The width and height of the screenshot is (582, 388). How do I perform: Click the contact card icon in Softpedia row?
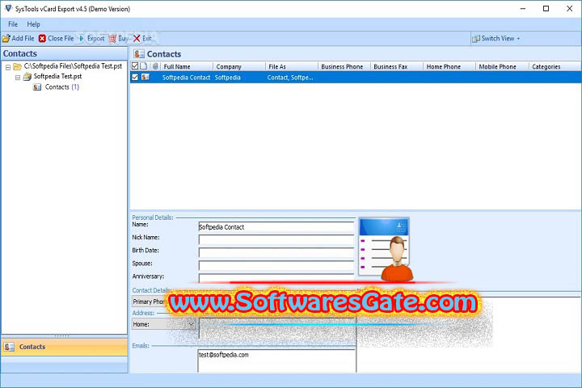pos(145,78)
